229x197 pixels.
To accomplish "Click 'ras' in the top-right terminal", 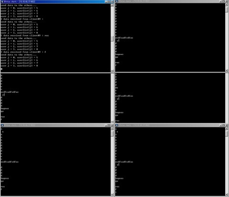I will [x=117, y=62].
